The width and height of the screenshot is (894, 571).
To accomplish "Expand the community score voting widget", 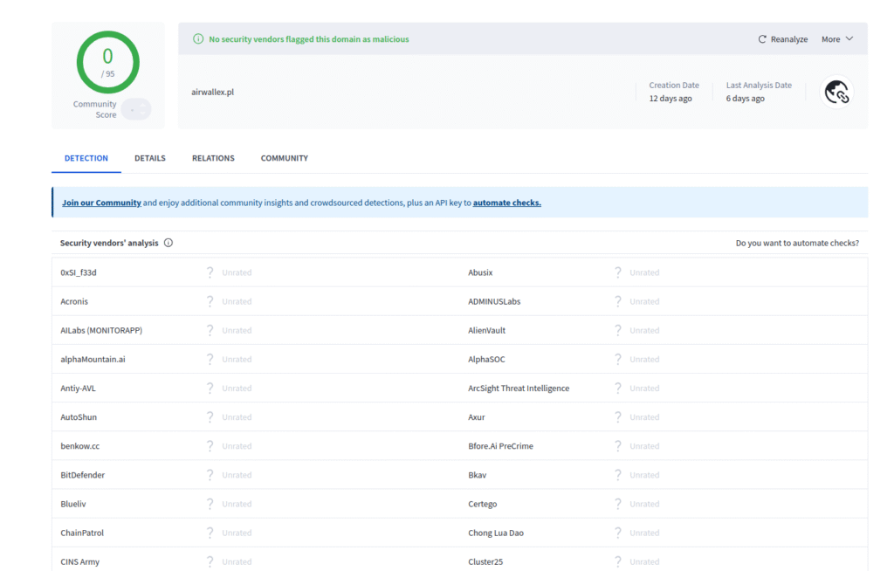I will [135, 108].
